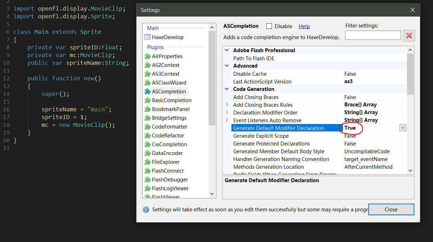Screen dimensions: 433x242
Task: Collapse the Advanced settings category
Action: tap(227, 66)
